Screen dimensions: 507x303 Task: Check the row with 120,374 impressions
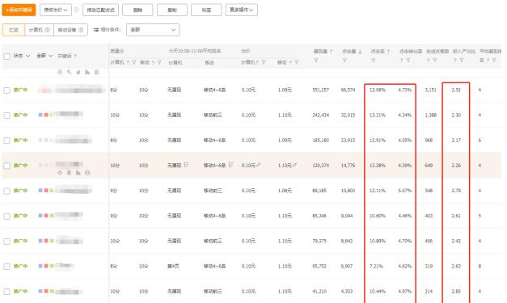click(x=6, y=166)
